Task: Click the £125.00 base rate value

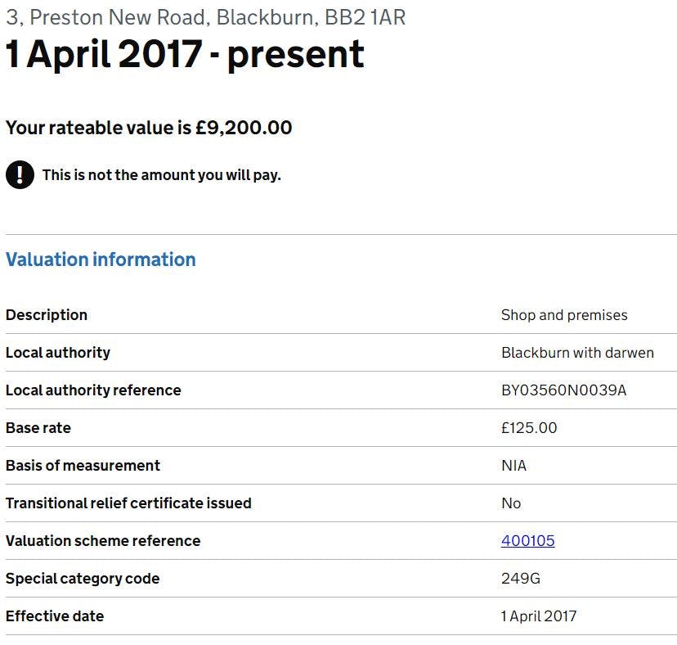Action: click(x=529, y=428)
